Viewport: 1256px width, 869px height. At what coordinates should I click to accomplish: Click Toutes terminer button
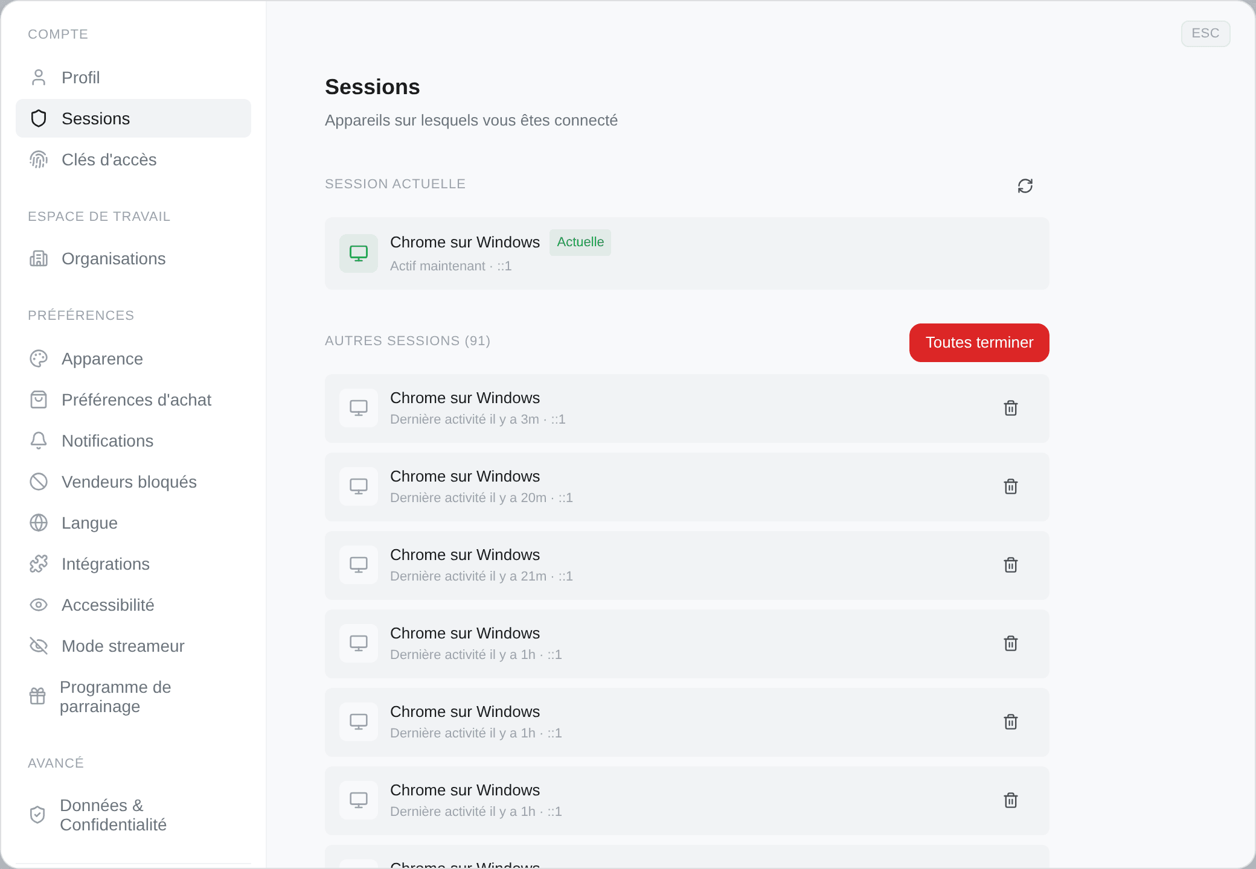[x=979, y=343]
